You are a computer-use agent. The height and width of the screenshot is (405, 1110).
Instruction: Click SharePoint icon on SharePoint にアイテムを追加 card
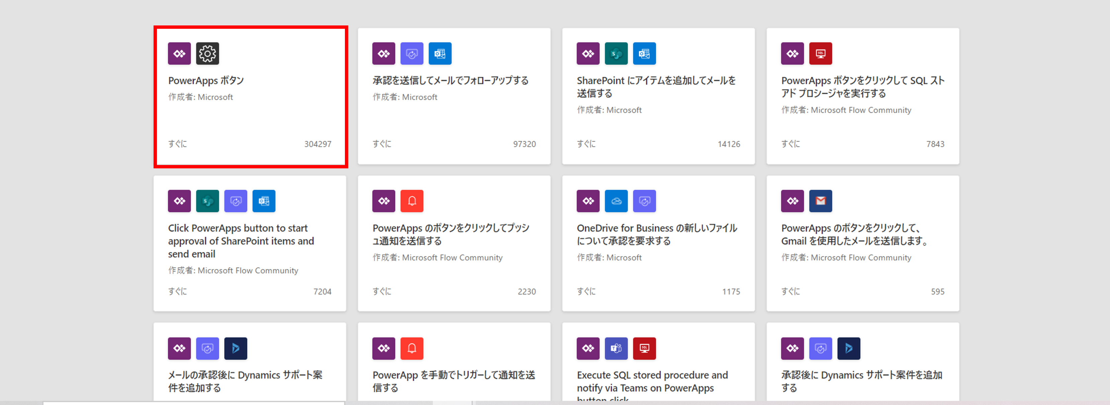tap(616, 54)
